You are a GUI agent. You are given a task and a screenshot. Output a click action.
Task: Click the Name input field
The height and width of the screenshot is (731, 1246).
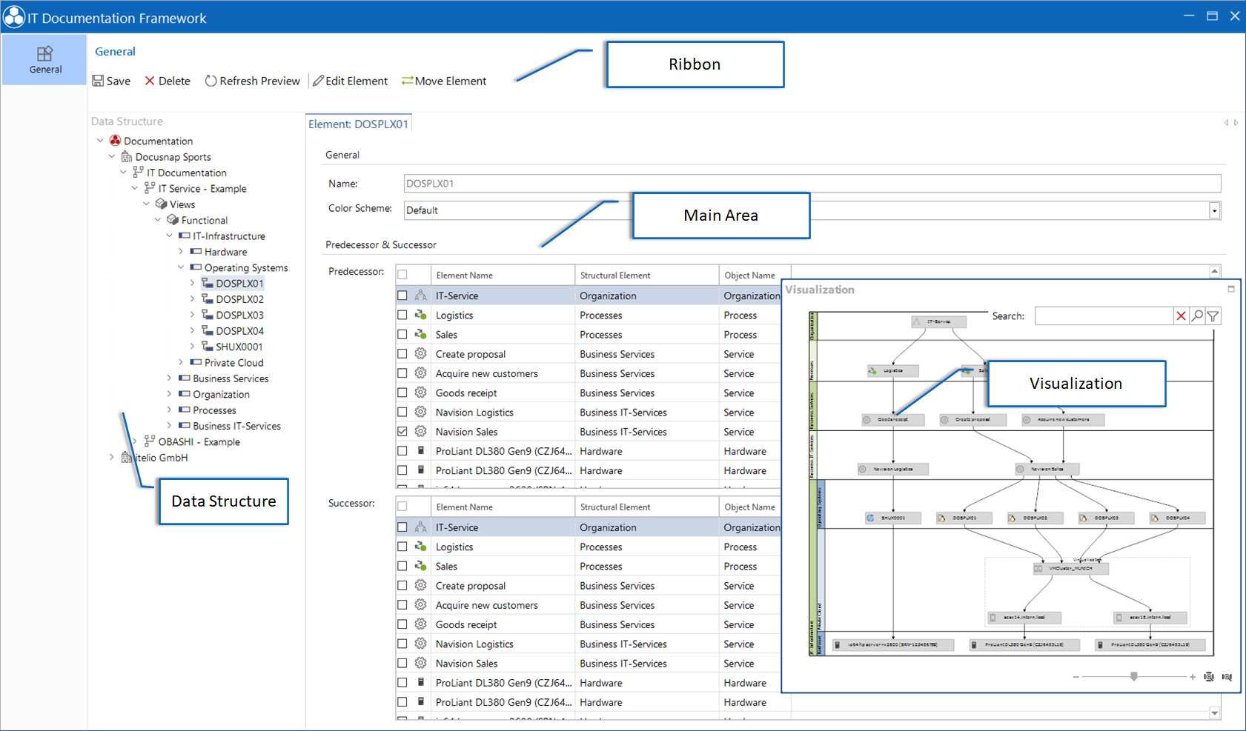(x=812, y=184)
